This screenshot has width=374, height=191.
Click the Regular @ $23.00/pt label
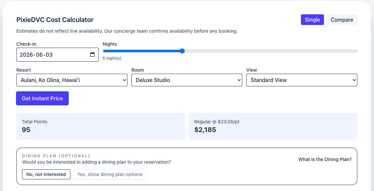(x=217, y=122)
